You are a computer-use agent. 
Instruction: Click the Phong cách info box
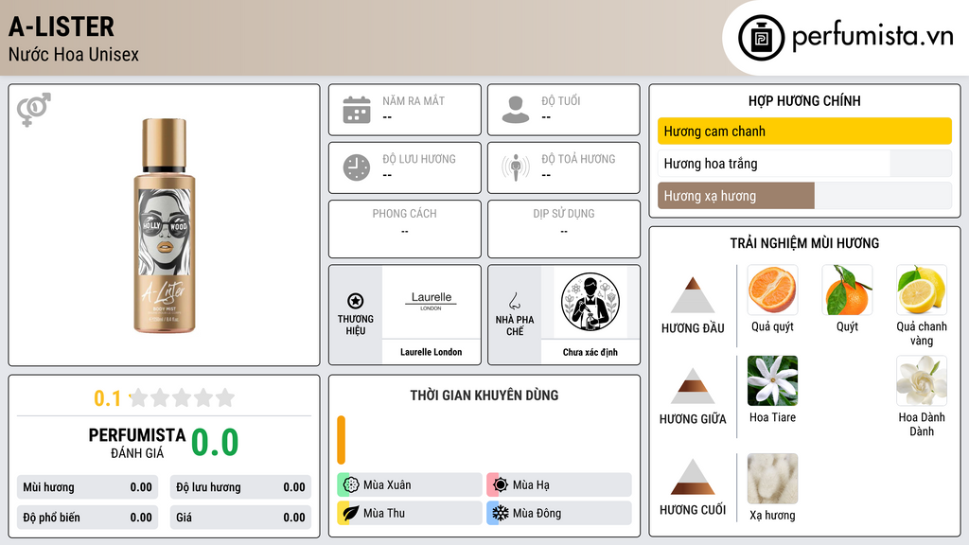point(405,229)
